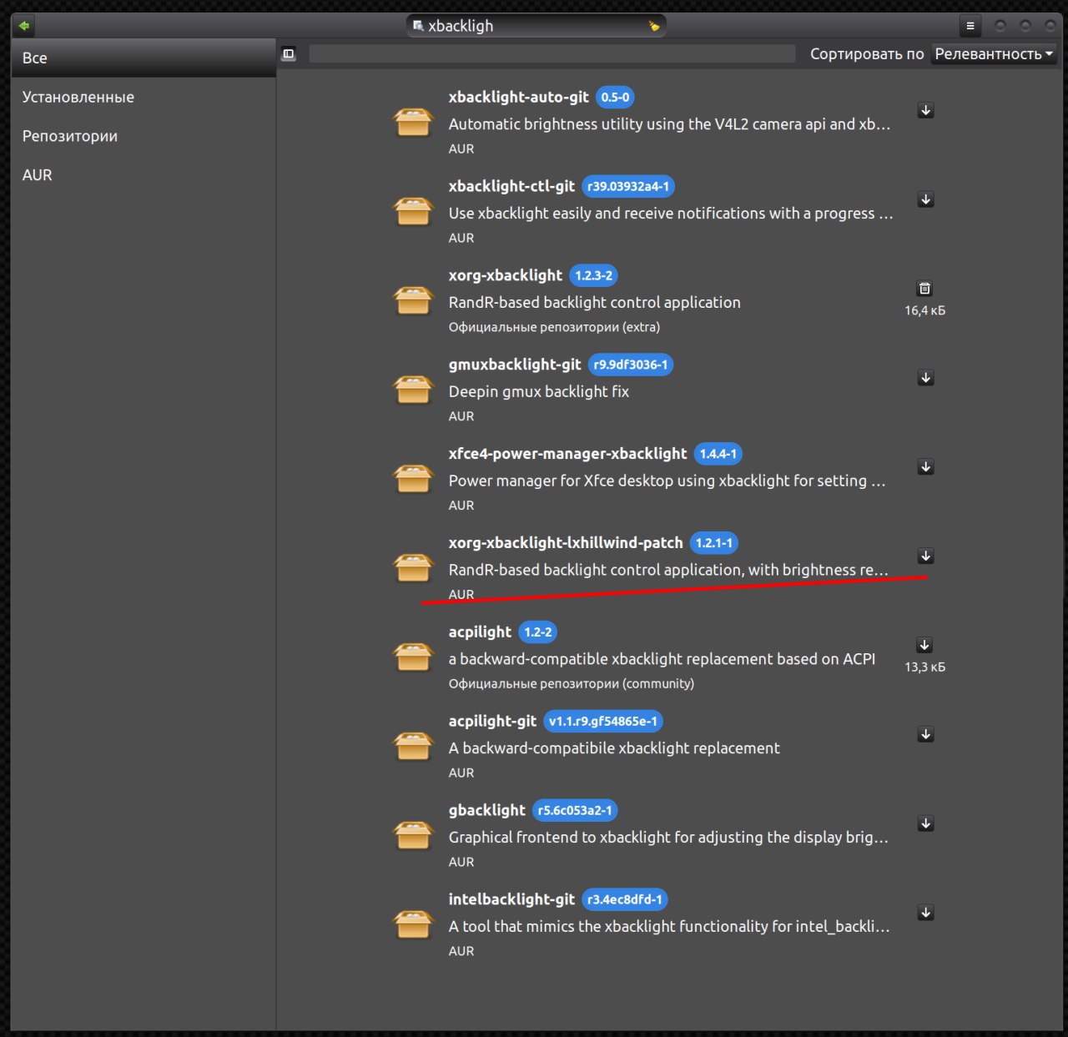Click xorg-xbacklight package box icon
This screenshot has height=1037, width=1068.
413,301
